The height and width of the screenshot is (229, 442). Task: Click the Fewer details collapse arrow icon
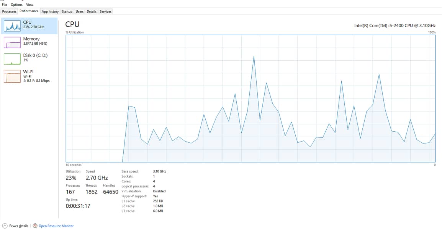click(5, 226)
